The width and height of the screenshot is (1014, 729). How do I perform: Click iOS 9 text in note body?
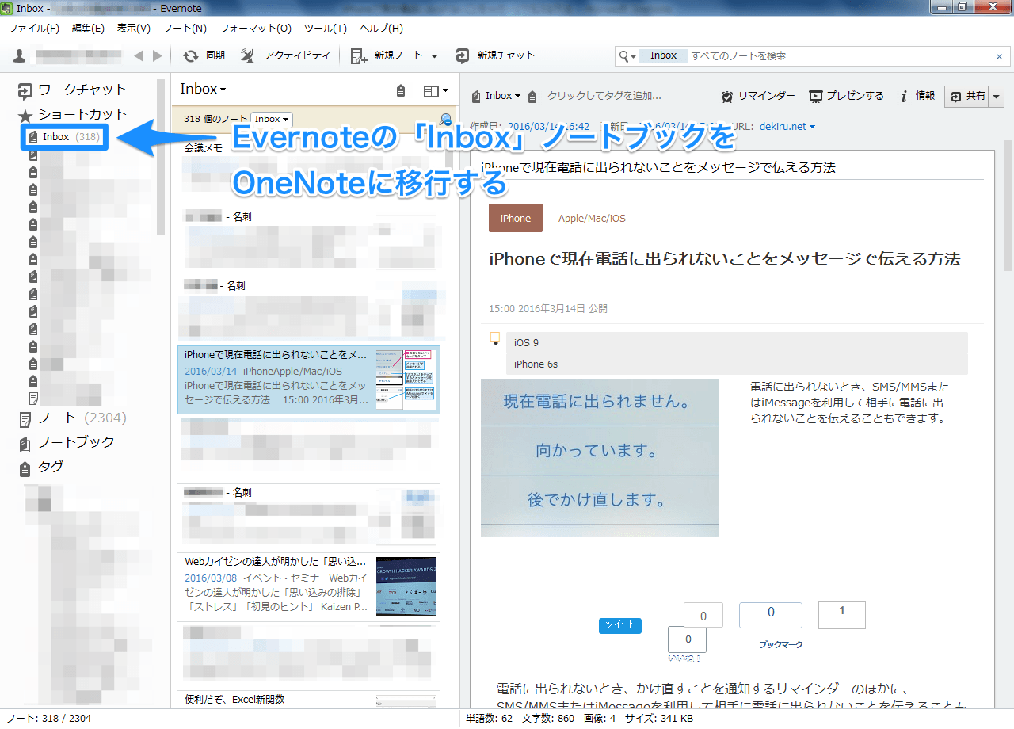pyautogui.click(x=526, y=343)
